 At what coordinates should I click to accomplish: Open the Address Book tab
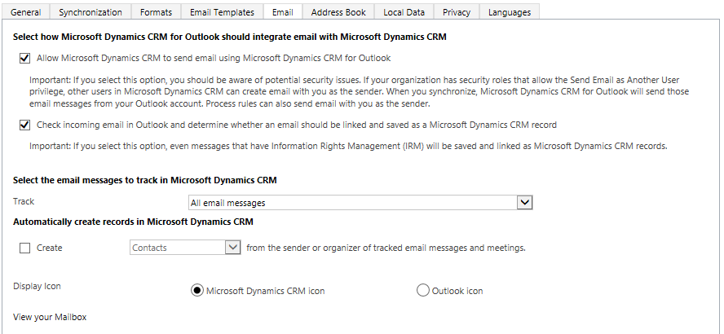(339, 12)
